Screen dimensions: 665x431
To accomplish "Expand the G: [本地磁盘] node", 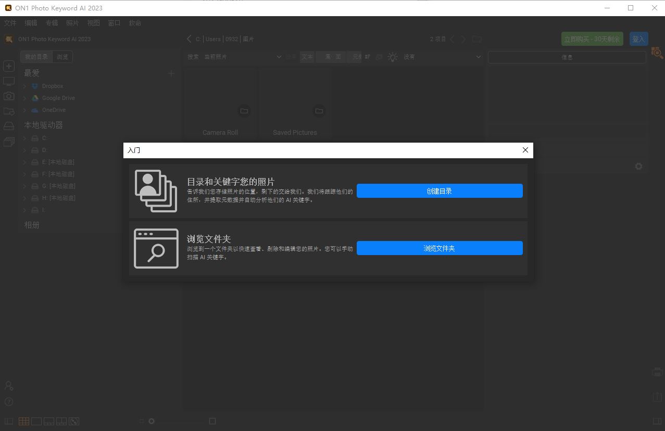I will (x=24, y=186).
